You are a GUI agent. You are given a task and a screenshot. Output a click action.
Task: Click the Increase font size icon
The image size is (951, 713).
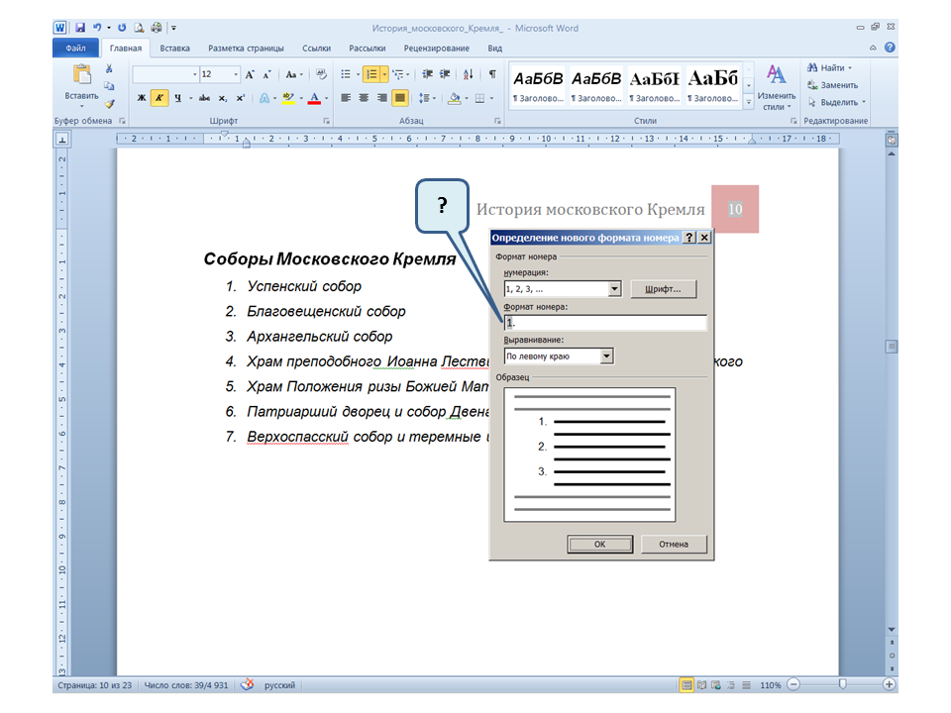pos(250,74)
